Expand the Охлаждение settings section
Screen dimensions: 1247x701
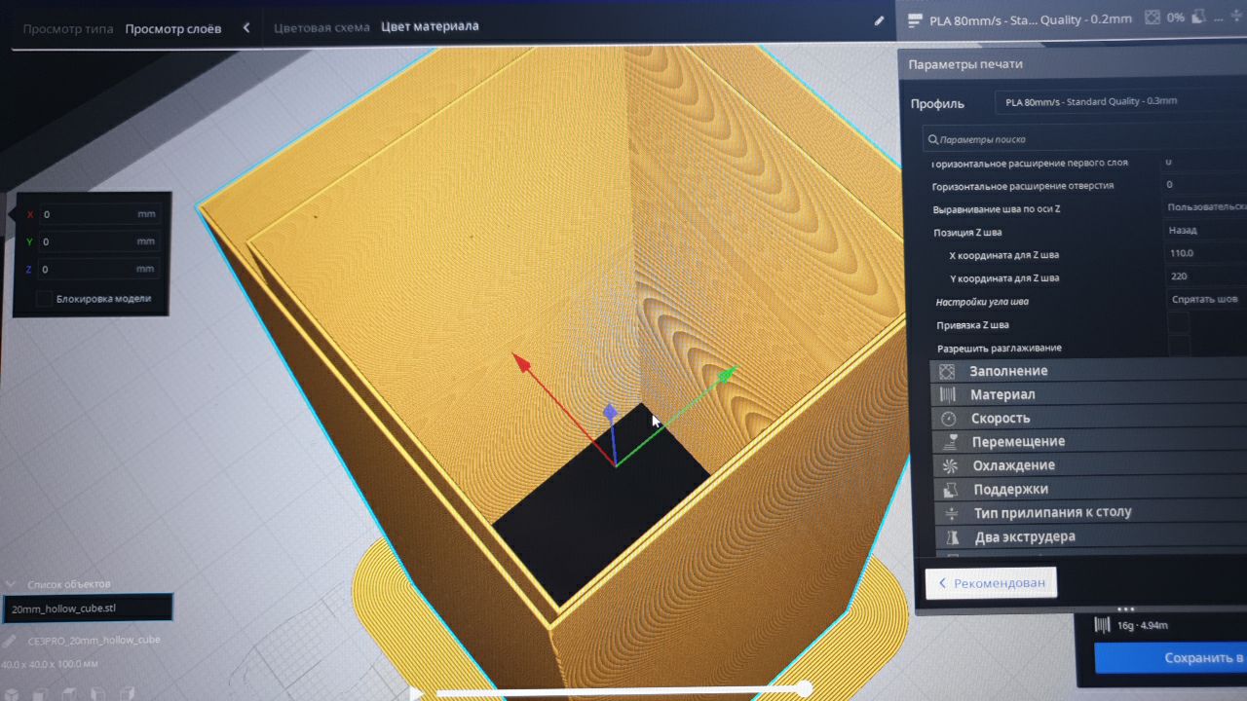(x=1091, y=465)
